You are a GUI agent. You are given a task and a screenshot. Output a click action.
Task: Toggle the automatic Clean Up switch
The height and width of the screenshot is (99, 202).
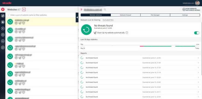pyautogui.click(x=197, y=33)
